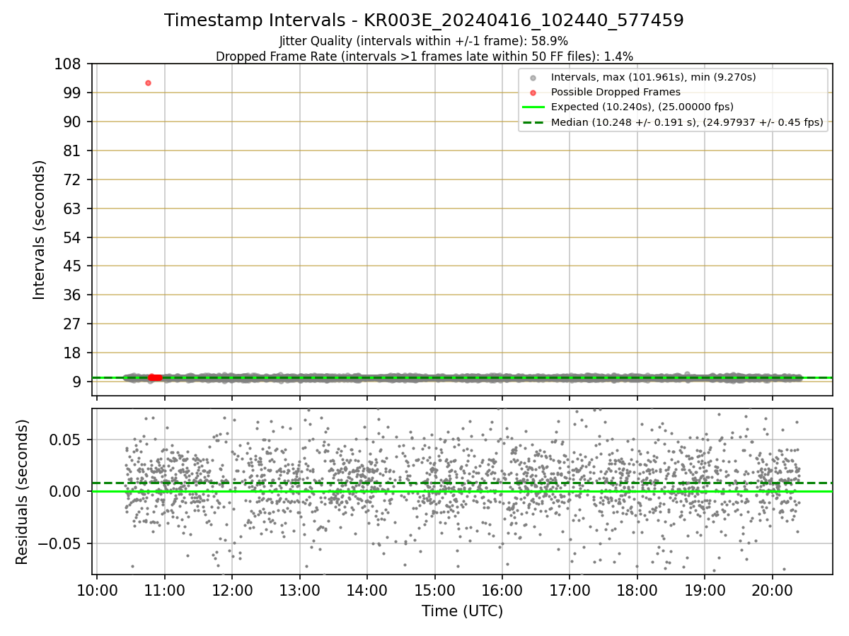Click the solid green line sample in the legend
This screenshot has height=636, width=849.
point(533,107)
